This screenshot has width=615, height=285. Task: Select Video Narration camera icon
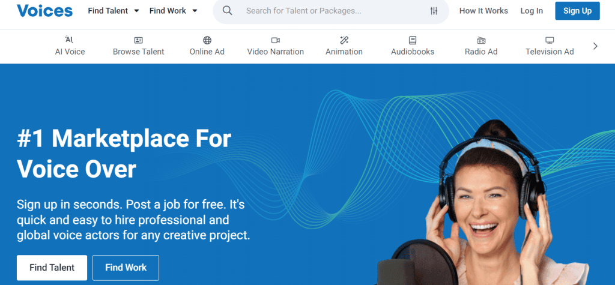[275, 40]
